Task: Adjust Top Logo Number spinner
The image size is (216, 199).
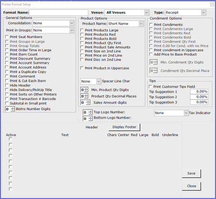Action: tap(90, 112)
